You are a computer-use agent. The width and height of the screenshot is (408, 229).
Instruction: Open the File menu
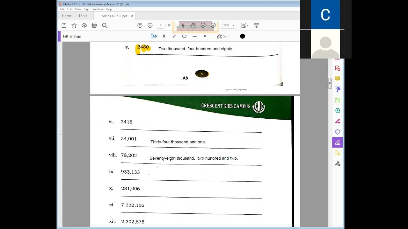(62, 9)
